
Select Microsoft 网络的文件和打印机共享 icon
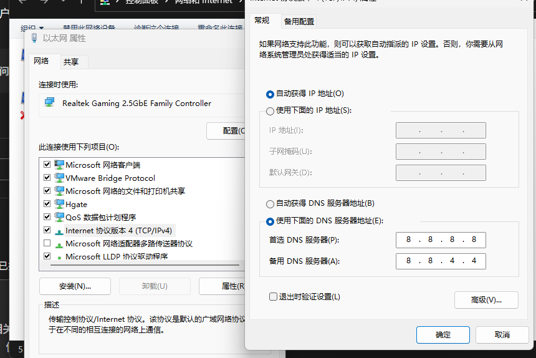tap(59, 191)
